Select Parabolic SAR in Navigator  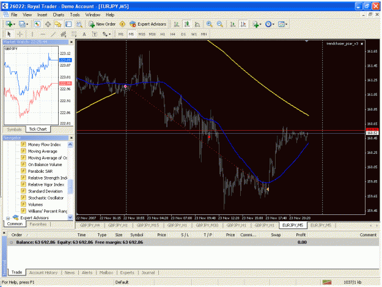pos(40,171)
